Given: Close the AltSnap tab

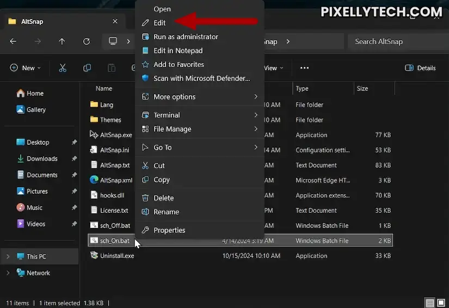Looking at the screenshot, I should click(x=115, y=21).
